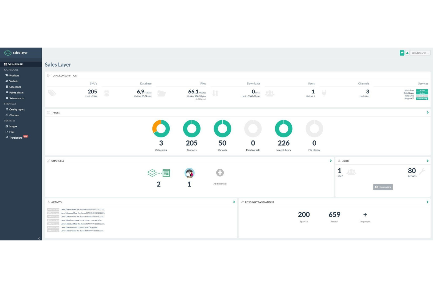Click the Files folder icon in consumption
The image size is (433, 288).
point(161,93)
